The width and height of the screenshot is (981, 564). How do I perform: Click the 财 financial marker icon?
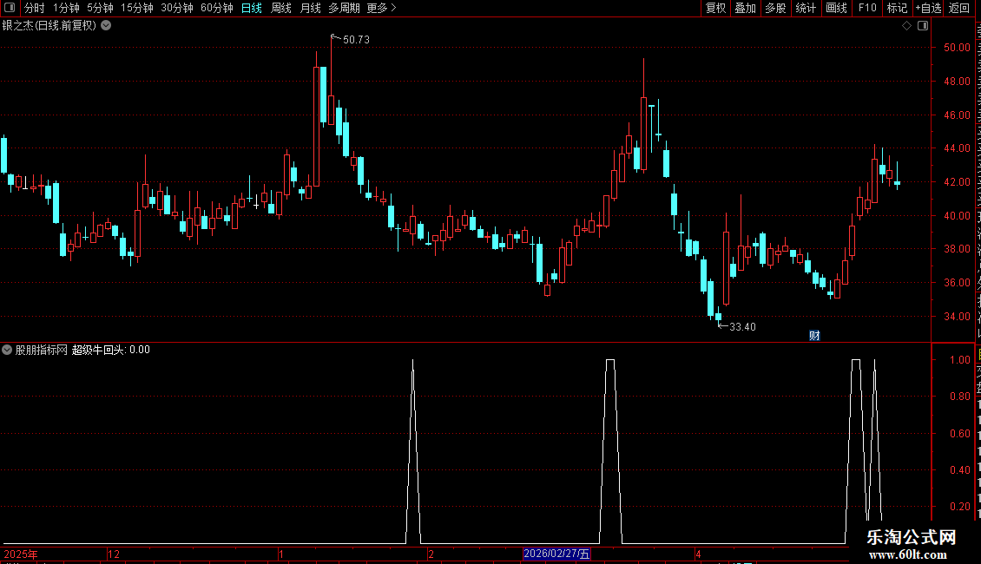814,335
